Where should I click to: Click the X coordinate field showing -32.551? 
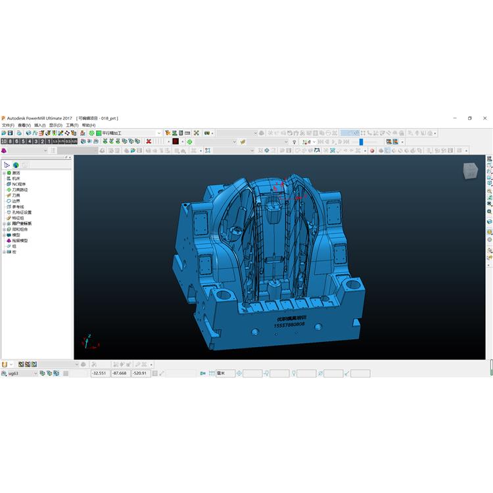(100, 373)
